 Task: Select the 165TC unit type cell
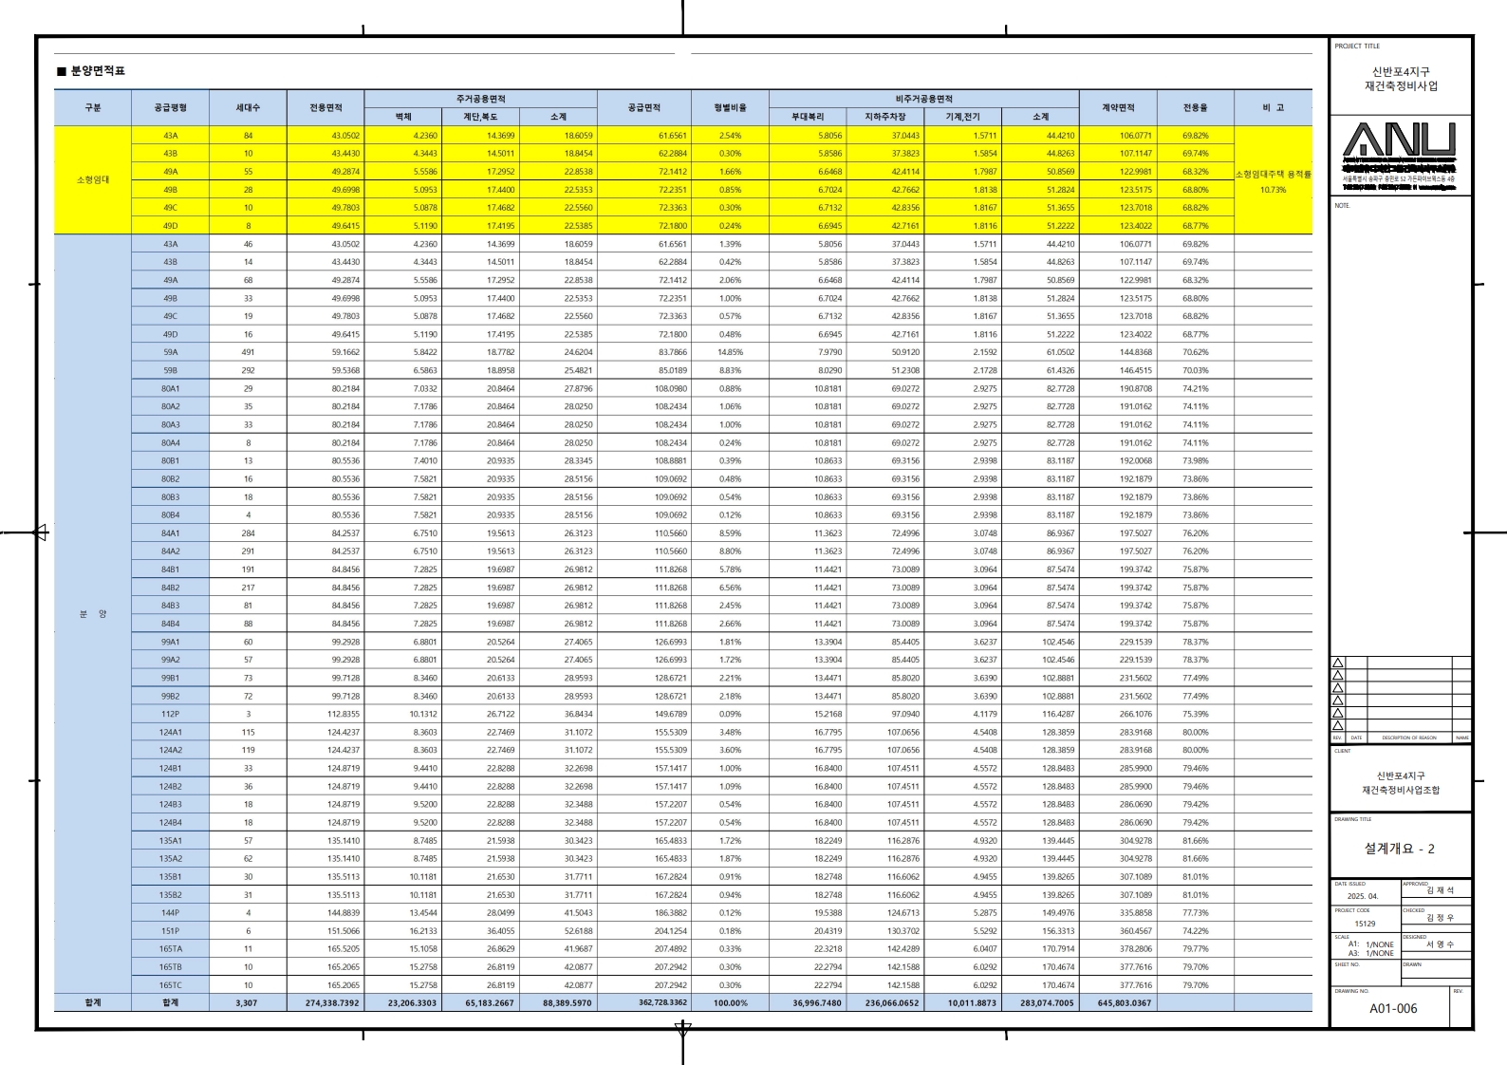click(170, 985)
